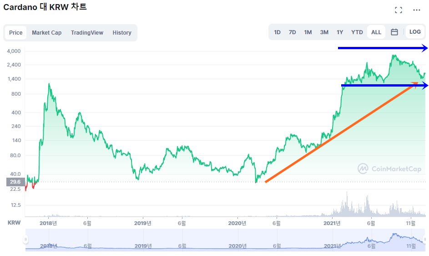Click the 2020년 x-axis label on main chart

[x=237, y=223]
